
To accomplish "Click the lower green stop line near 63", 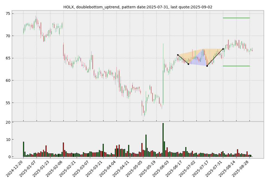I will (236, 66).
